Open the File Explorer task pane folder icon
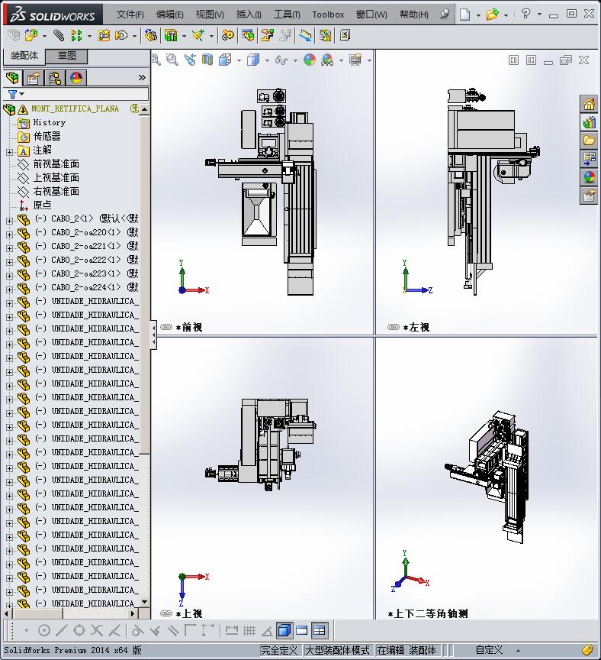This screenshot has height=660, width=601. pos(590,140)
